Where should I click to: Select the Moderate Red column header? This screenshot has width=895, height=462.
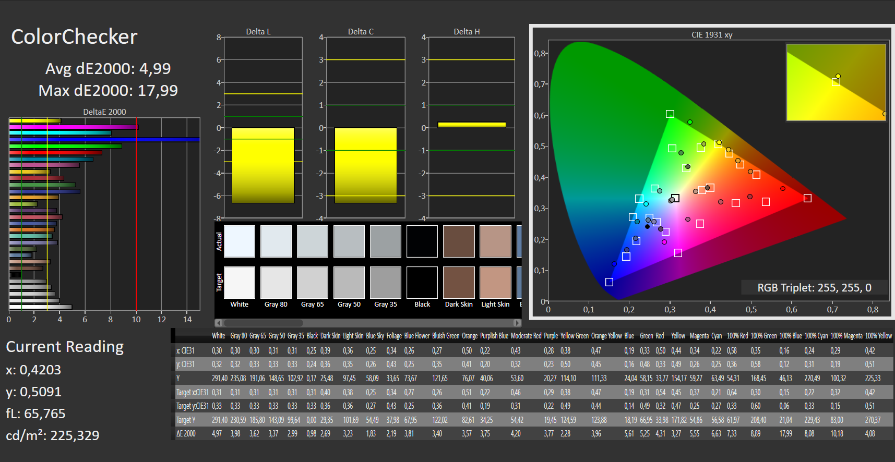pyautogui.click(x=526, y=336)
